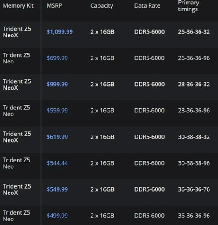Image resolution: width=218 pixels, height=225 pixels.
Task: Open the $1,099.99 MSRP price link
Action: 60,32
